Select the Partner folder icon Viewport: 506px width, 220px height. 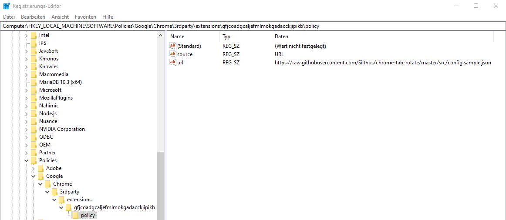34,152
